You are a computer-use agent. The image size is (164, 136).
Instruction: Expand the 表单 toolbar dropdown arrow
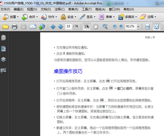point(114,17)
